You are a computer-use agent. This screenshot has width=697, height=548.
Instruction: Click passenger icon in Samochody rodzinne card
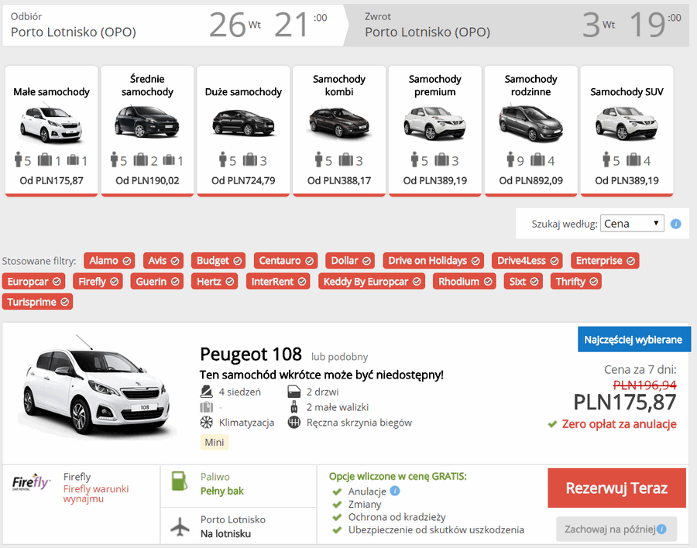(x=510, y=159)
